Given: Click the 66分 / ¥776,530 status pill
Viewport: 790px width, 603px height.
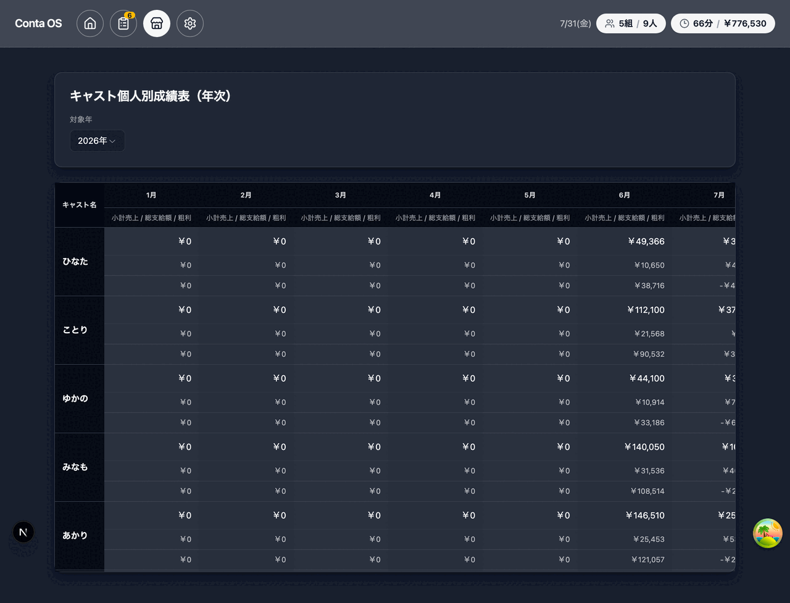Looking at the screenshot, I should 723,23.
